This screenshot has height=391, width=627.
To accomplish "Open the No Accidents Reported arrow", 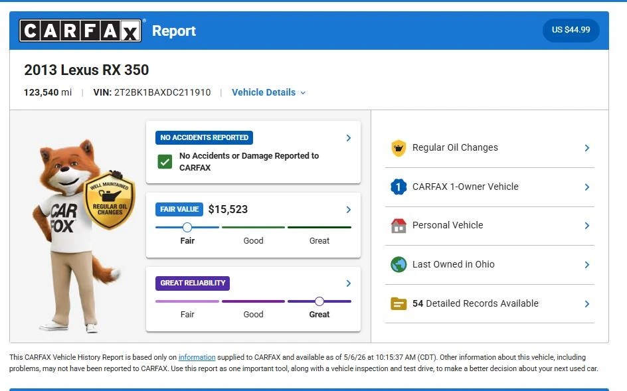I will click(348, 138).
